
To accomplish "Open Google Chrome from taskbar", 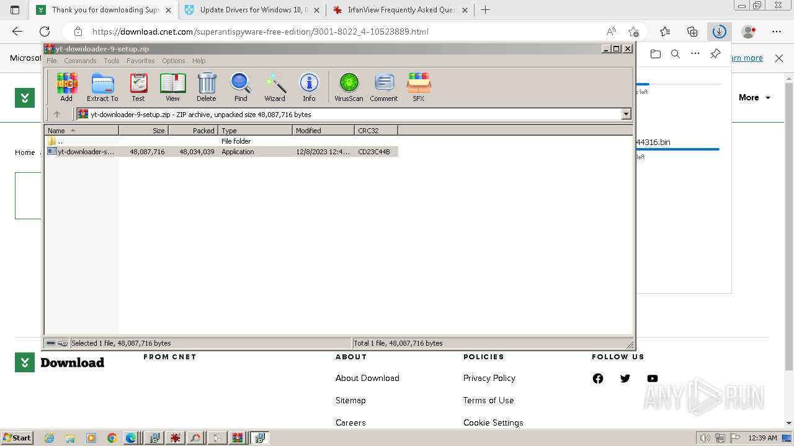I will pyautogui.click(x=112, y=438).
